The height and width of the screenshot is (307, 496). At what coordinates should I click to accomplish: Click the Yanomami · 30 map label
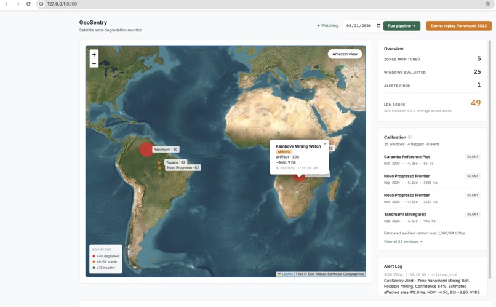(x=166, y=150)
